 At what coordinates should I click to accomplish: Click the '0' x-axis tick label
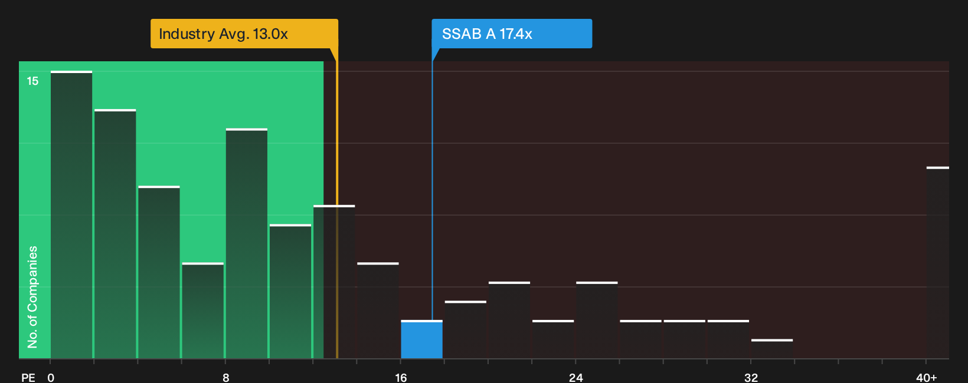[51, 378]
